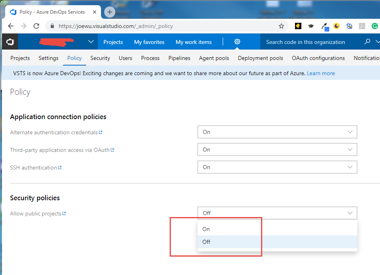The image size is (380, 275).
Task: Click the browser forward arrow
Action: tap(24, 26)
